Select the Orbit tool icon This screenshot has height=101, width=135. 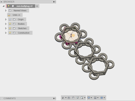click(x=63, y=98)
